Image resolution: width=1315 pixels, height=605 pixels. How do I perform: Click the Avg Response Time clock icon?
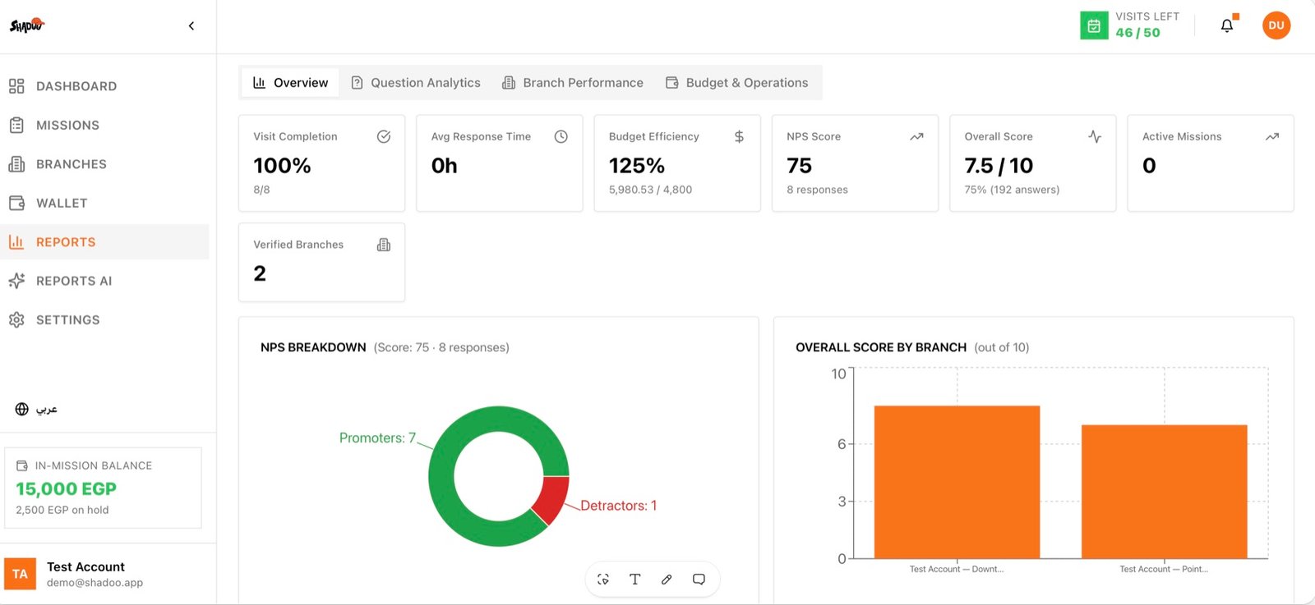561,136
